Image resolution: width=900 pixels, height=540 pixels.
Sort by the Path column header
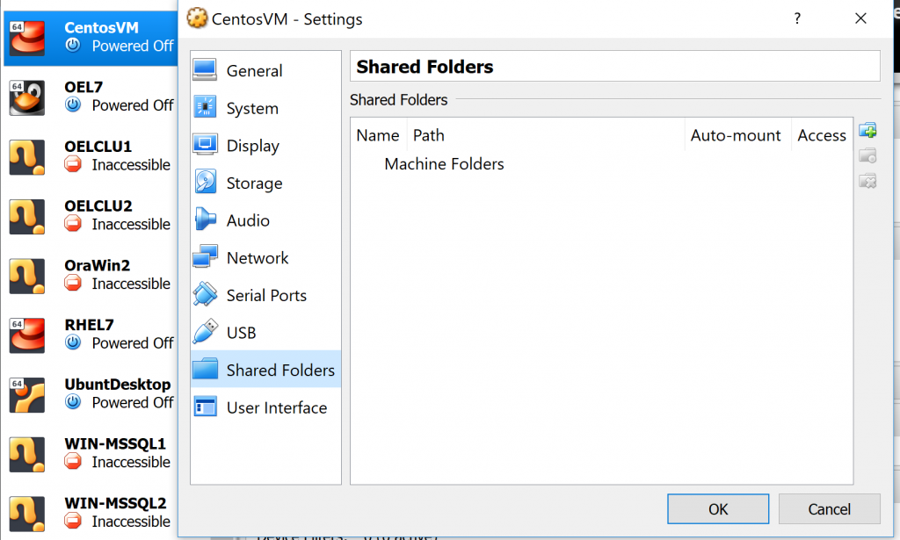(x=546, y=135)
